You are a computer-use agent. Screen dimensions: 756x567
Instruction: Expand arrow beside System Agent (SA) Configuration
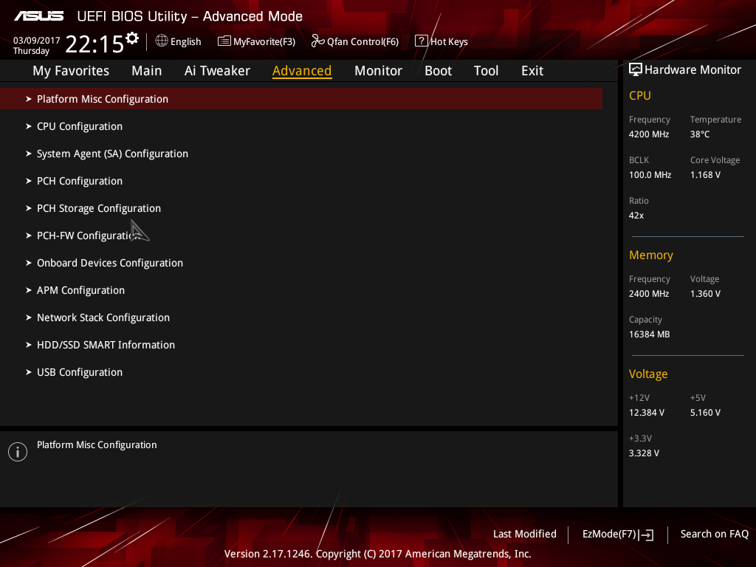coord(29,154)
